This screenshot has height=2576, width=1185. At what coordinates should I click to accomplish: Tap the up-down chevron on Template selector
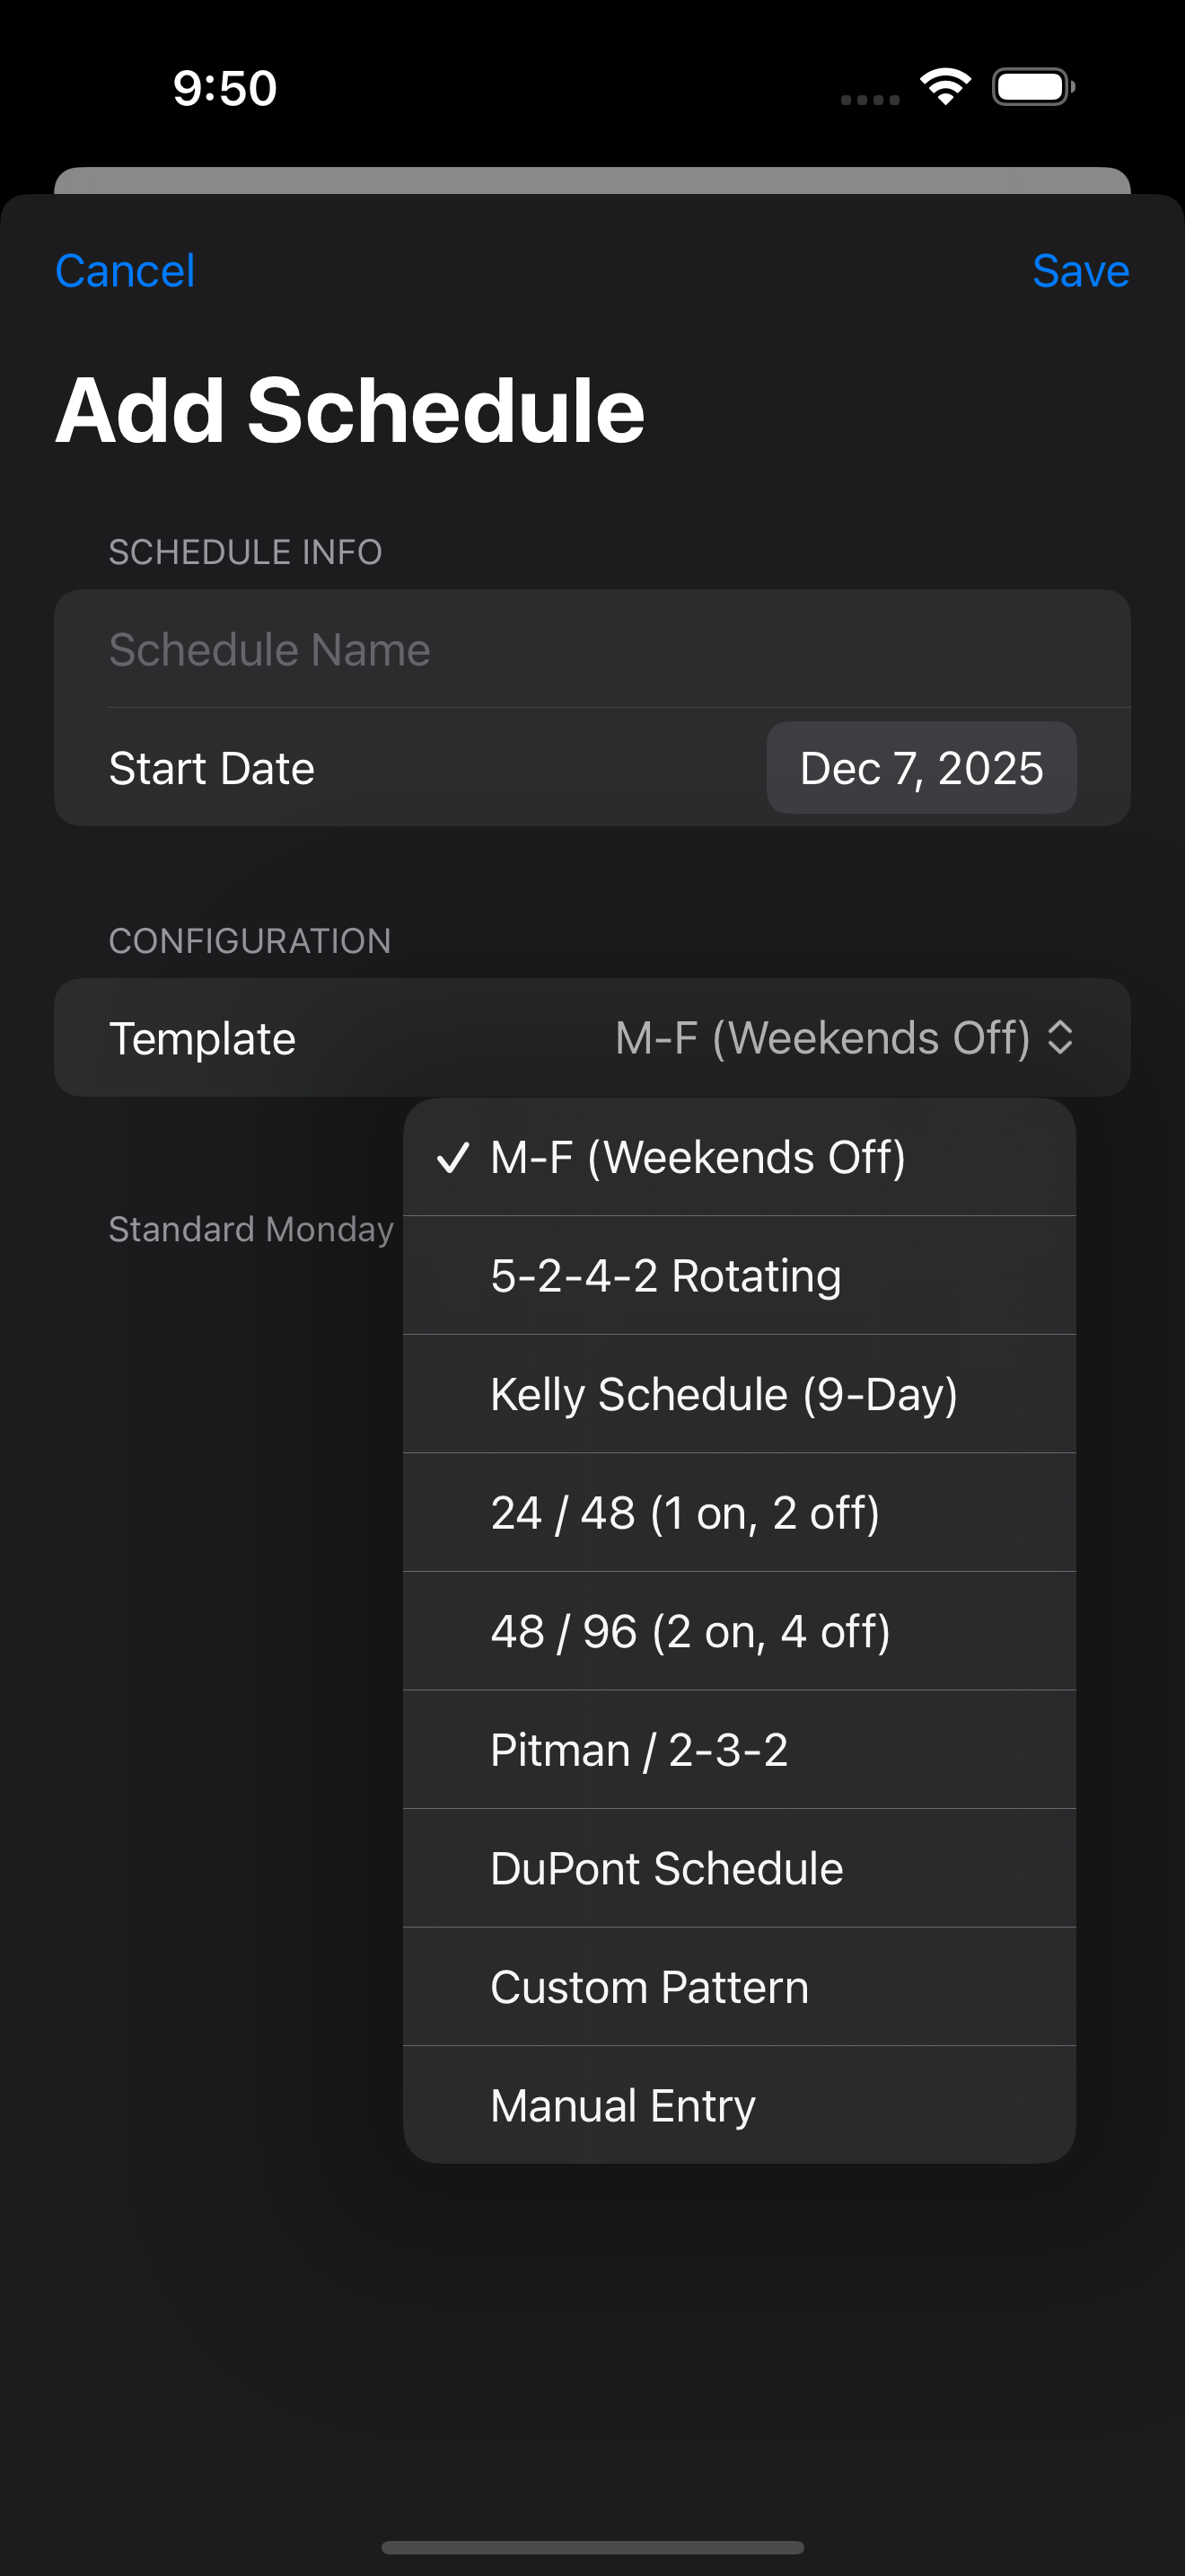click(1061, 1037)
